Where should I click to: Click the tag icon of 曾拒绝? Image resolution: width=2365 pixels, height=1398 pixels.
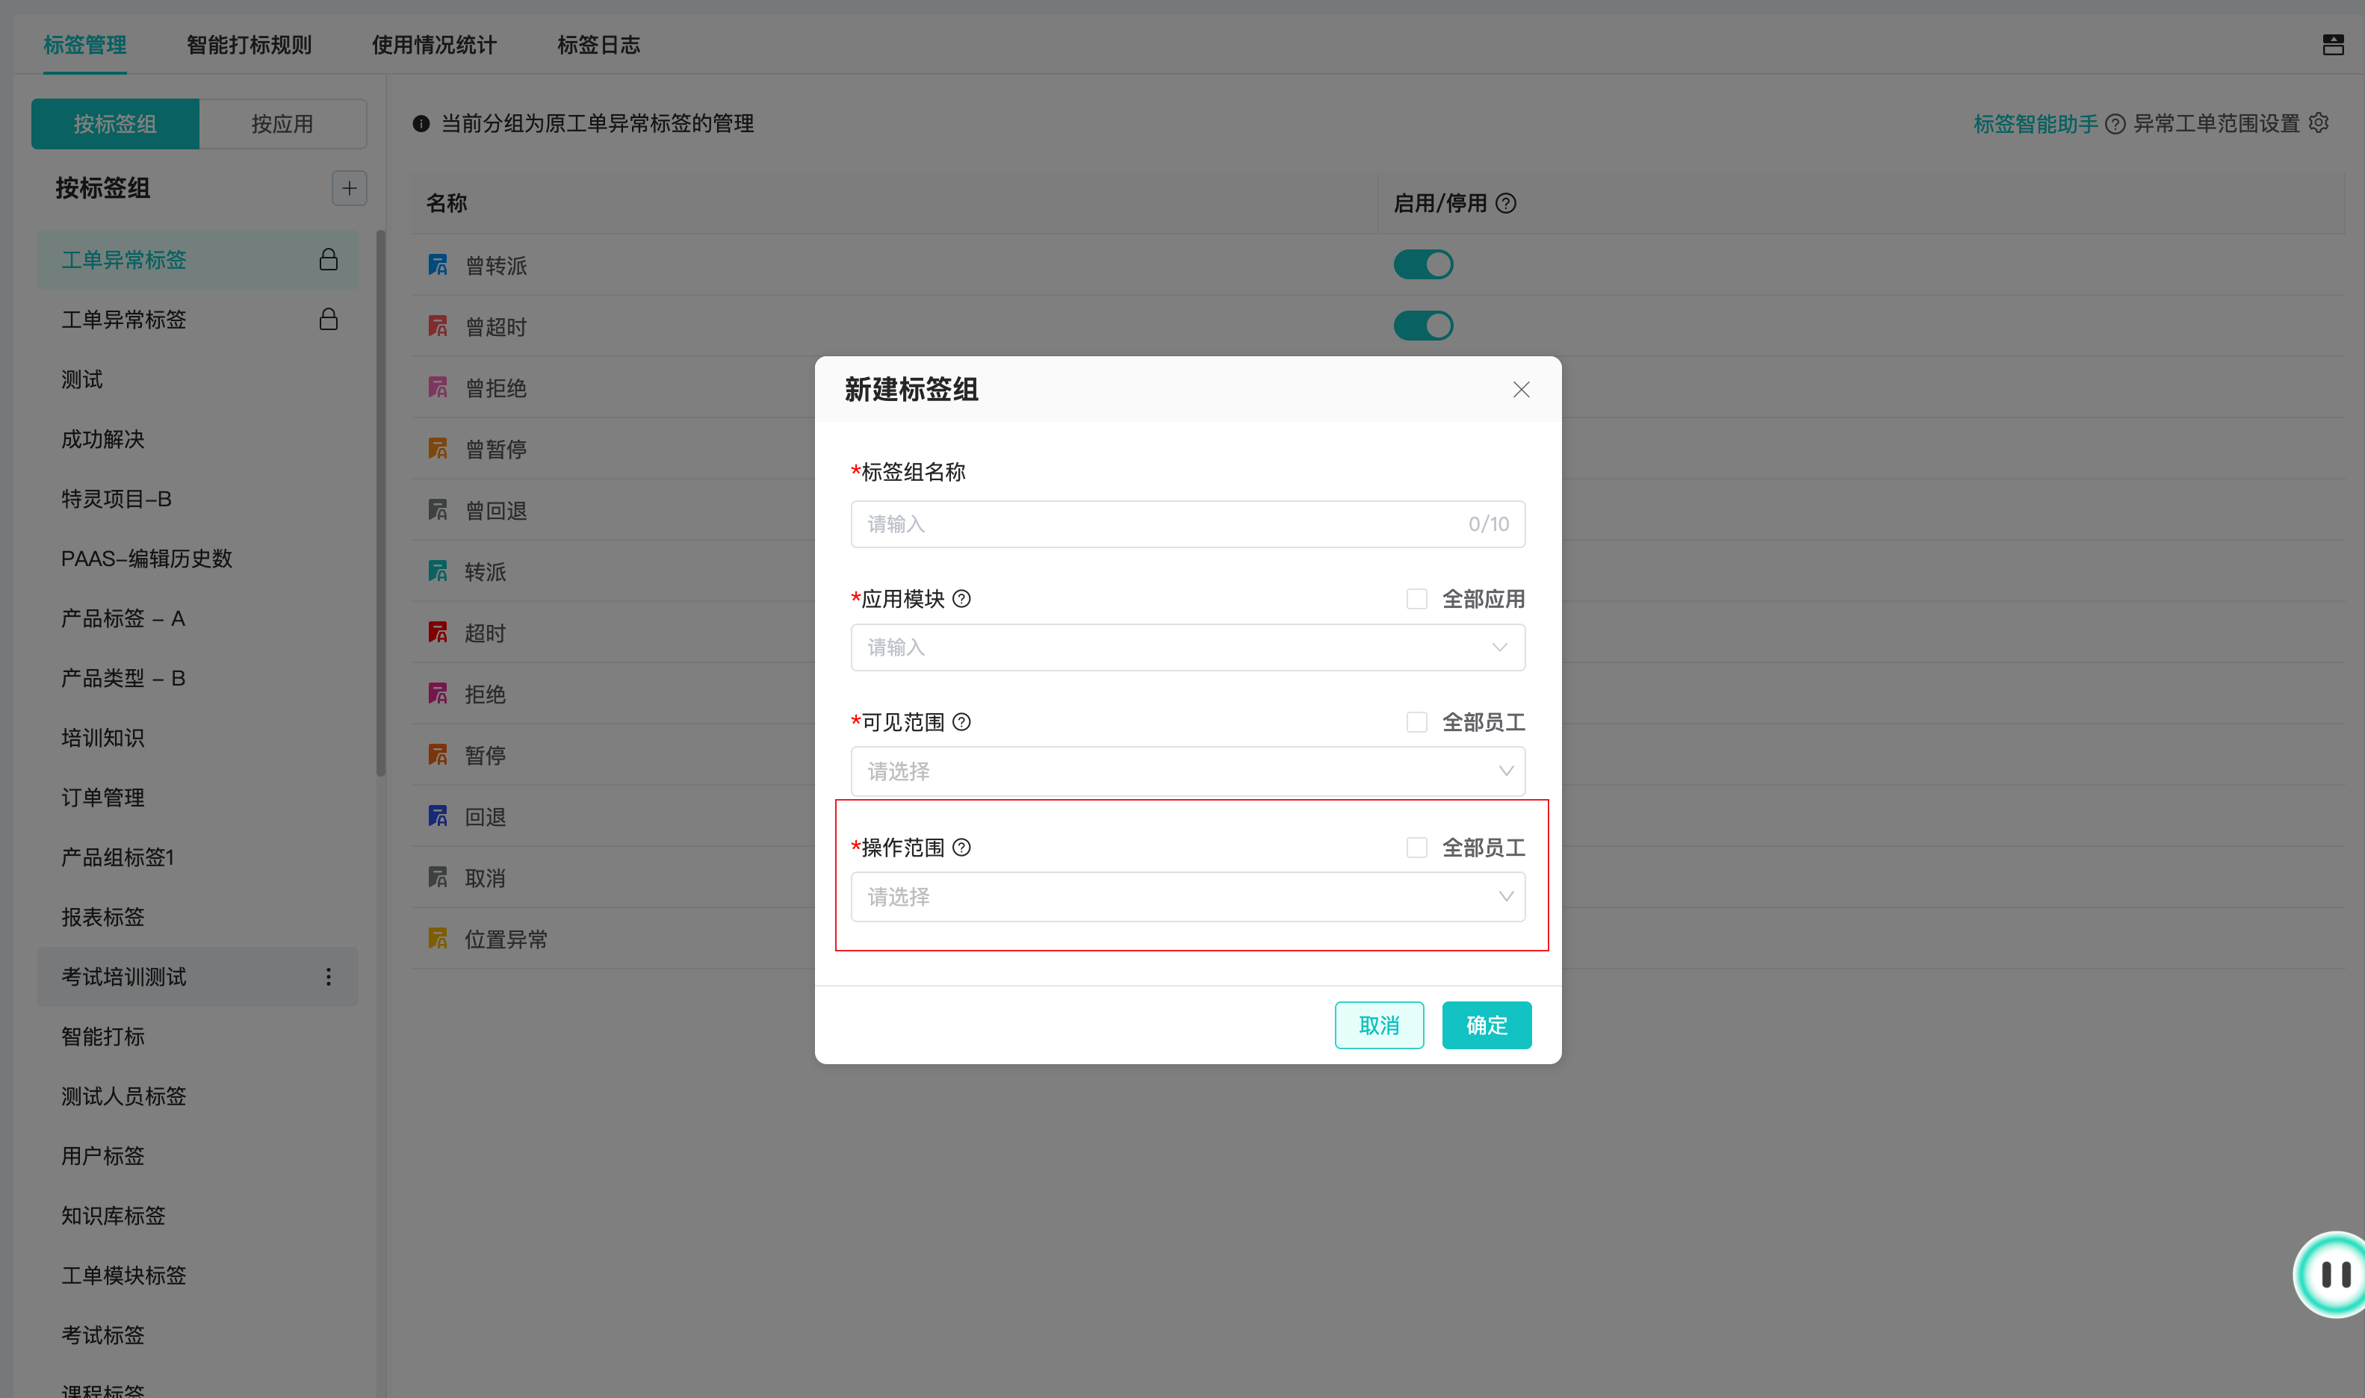coord(438,387)
